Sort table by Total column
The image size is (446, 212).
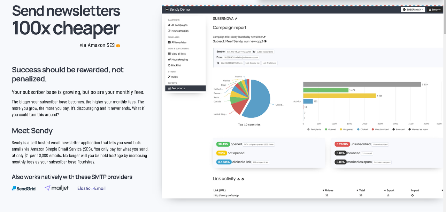coord(361,190)
